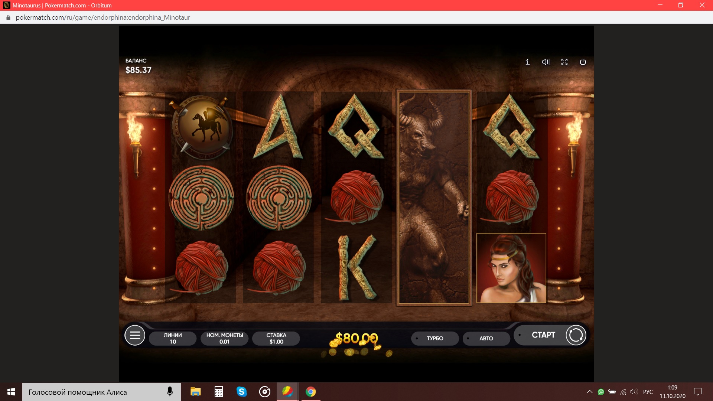
Task: Open Chrome from the taskbar
Action: pos(310,392)
